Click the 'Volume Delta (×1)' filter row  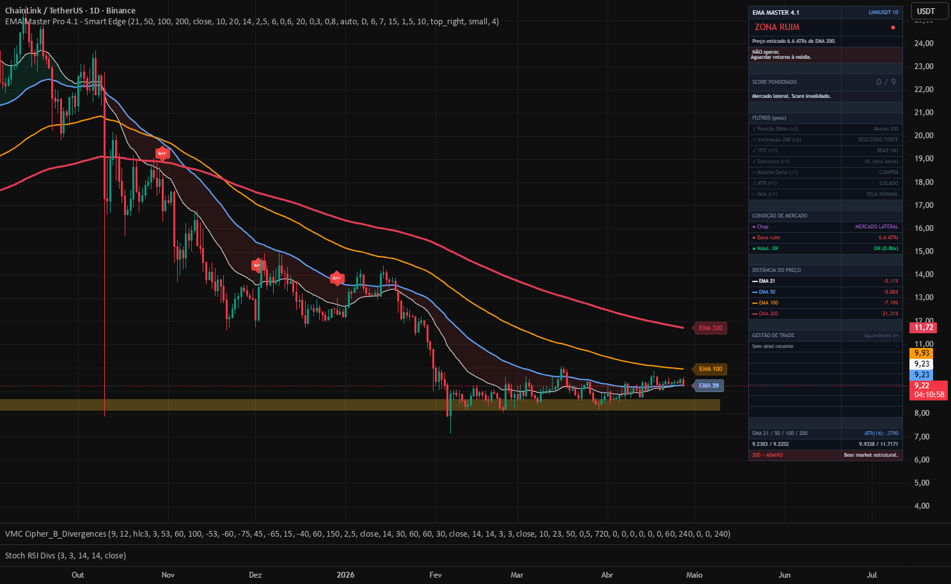pyautogui.click(x=825, y=172)
